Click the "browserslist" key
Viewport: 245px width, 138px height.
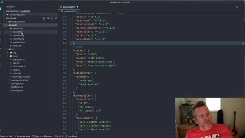(x=82, y=95)
